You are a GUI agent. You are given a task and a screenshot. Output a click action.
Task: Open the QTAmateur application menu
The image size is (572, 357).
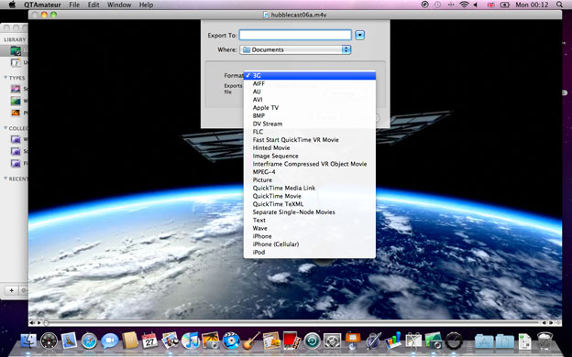[x=43, y=5]
